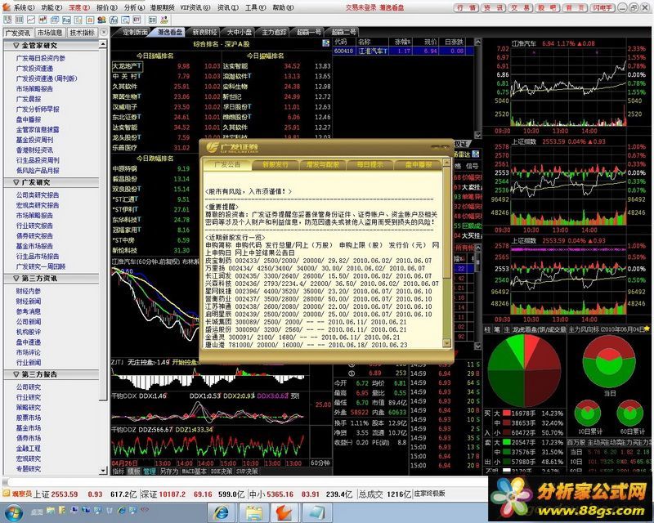Switch to the 技术指标 tab

click(82, 33)
